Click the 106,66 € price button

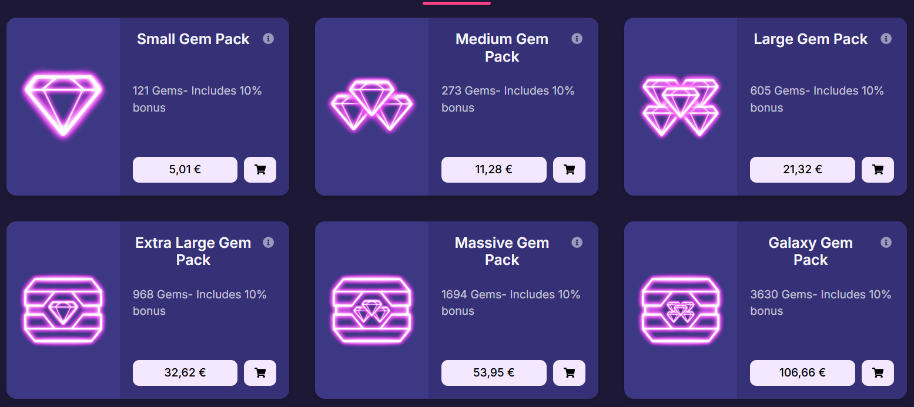[802, 373]
